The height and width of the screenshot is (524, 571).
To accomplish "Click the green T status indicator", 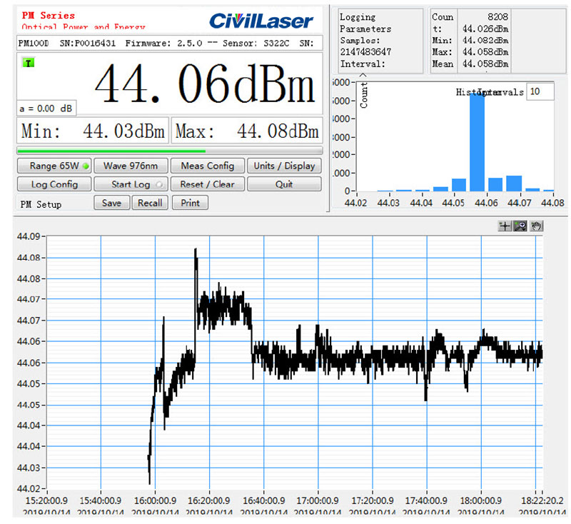I will (x=28, y=64).
